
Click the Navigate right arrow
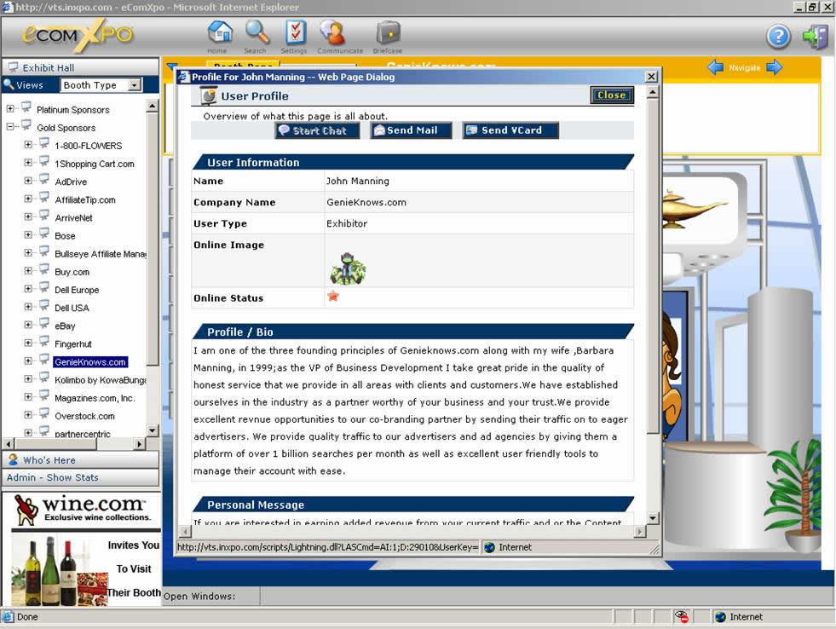click(774, 67)
